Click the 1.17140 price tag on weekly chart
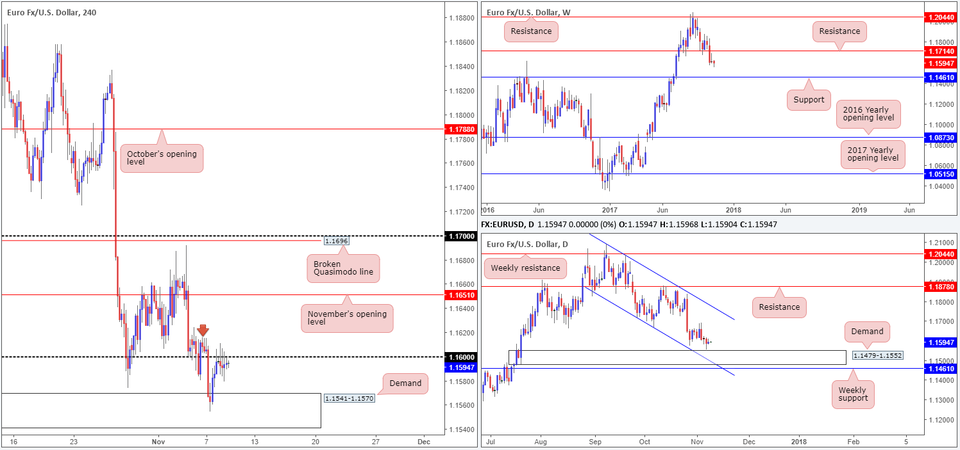This screenshot has width=960, height=450. (939, 51)
